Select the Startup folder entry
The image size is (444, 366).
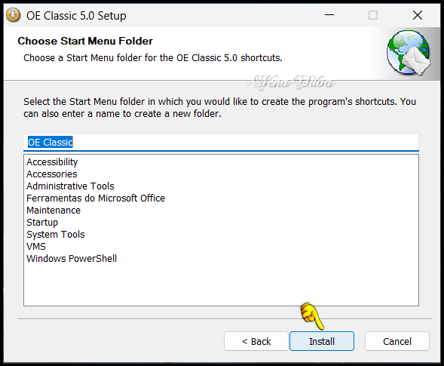[x=42, y=223]
